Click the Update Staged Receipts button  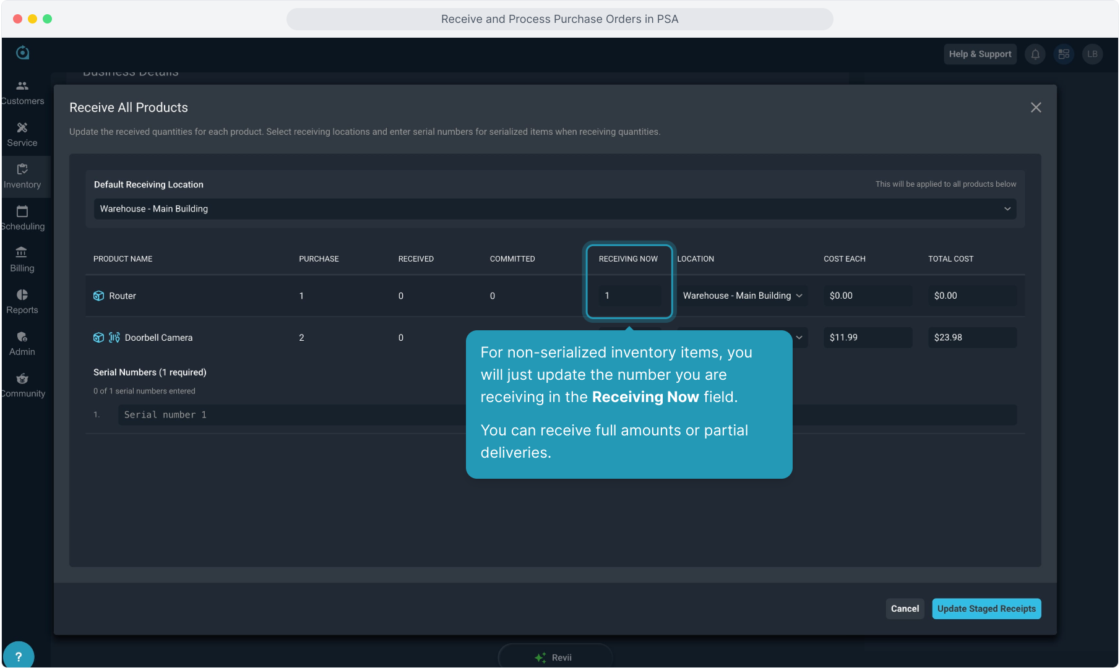986,609
